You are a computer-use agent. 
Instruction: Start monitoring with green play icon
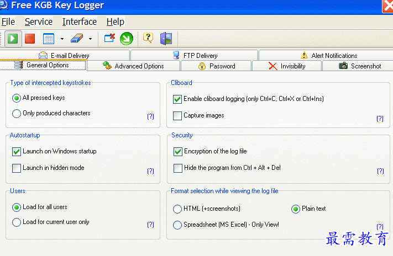13,39
